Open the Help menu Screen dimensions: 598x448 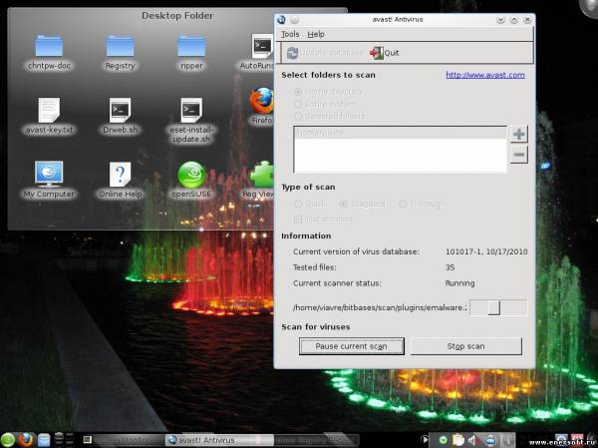(x=316, y=34)
